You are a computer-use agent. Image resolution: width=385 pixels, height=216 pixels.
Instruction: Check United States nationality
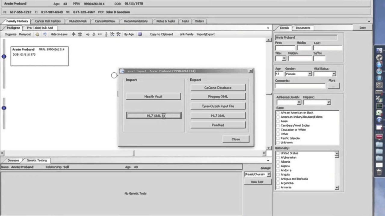point(278,153)
